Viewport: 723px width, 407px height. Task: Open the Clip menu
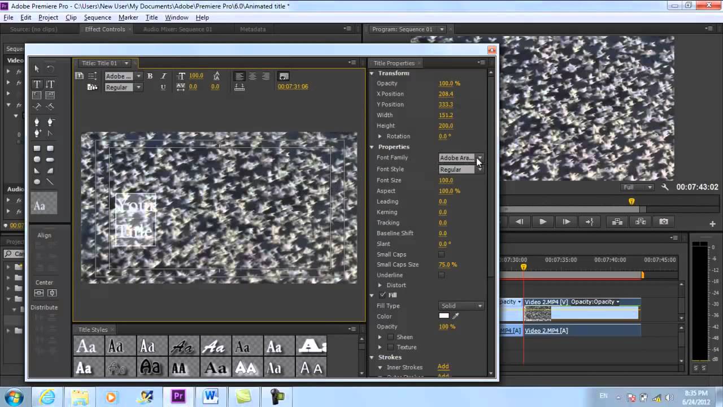71,18
